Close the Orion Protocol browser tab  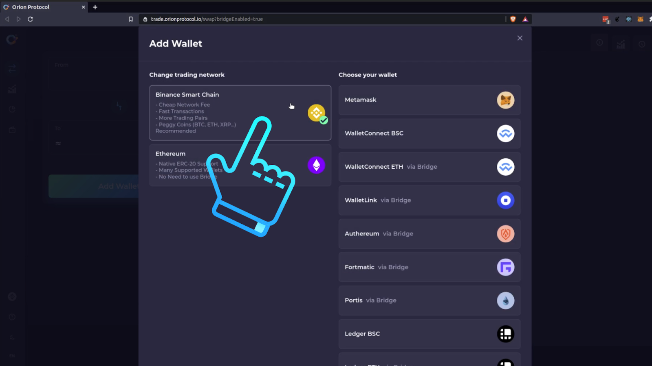(83, 7)
